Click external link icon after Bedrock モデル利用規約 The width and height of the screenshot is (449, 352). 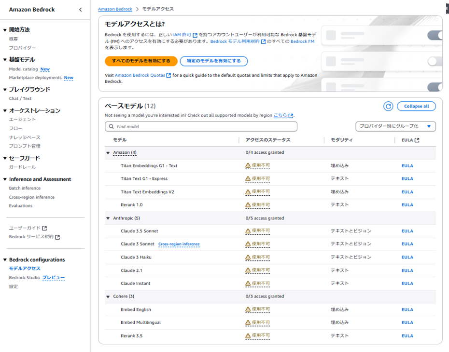coord(263,41)
